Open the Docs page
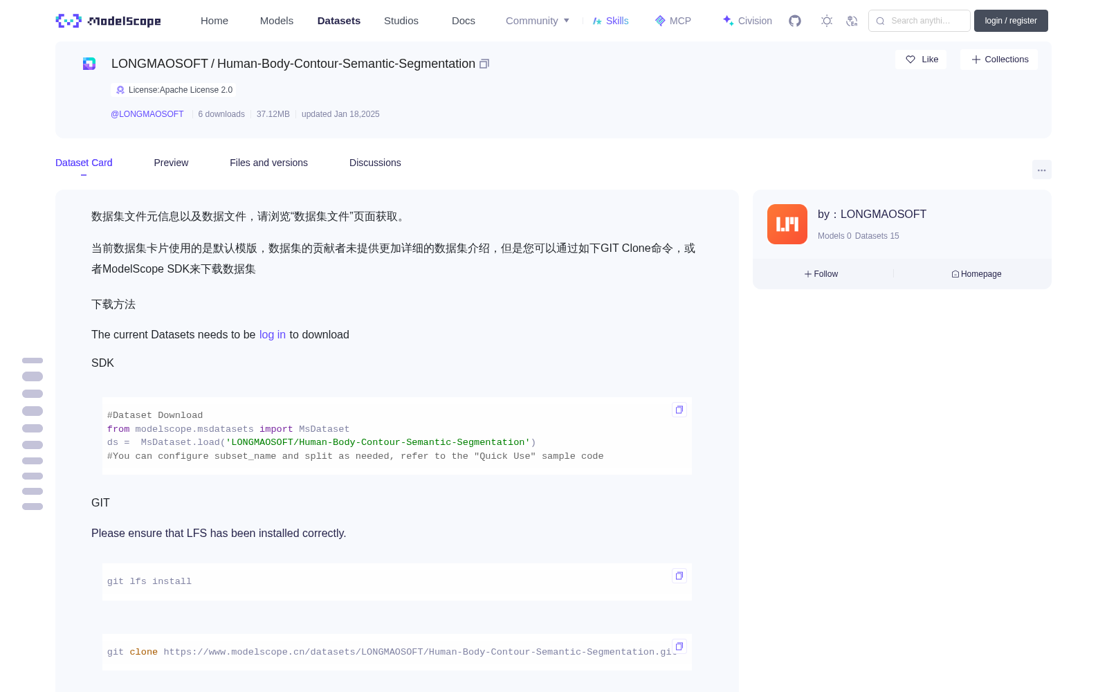Viewport: 1107px width, 692px height. click(x=464, y=21)
